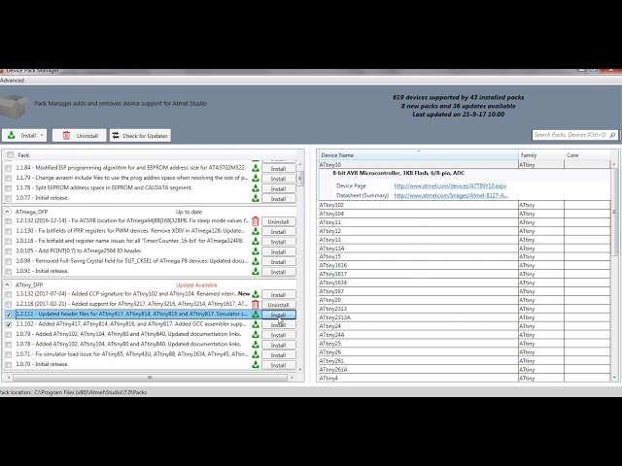
Task: Select the ATtiny1634 device row
Action: pos(465,283)
